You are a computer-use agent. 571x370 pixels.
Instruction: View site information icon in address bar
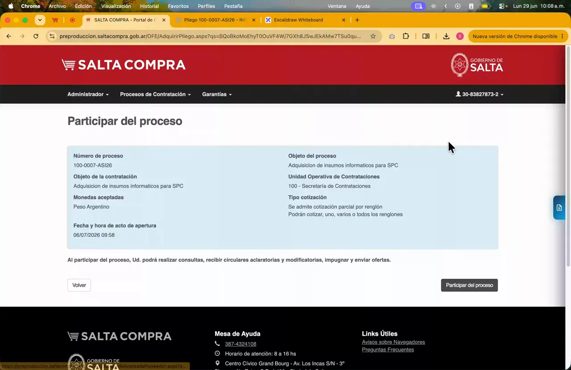click(52, 36)
